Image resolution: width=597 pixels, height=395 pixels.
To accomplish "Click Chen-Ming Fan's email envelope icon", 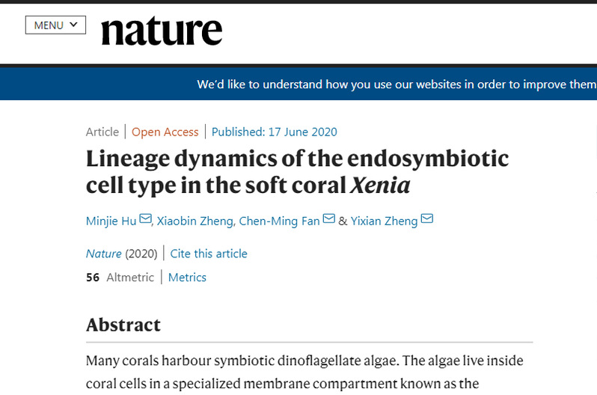I will tap(328, 219).
